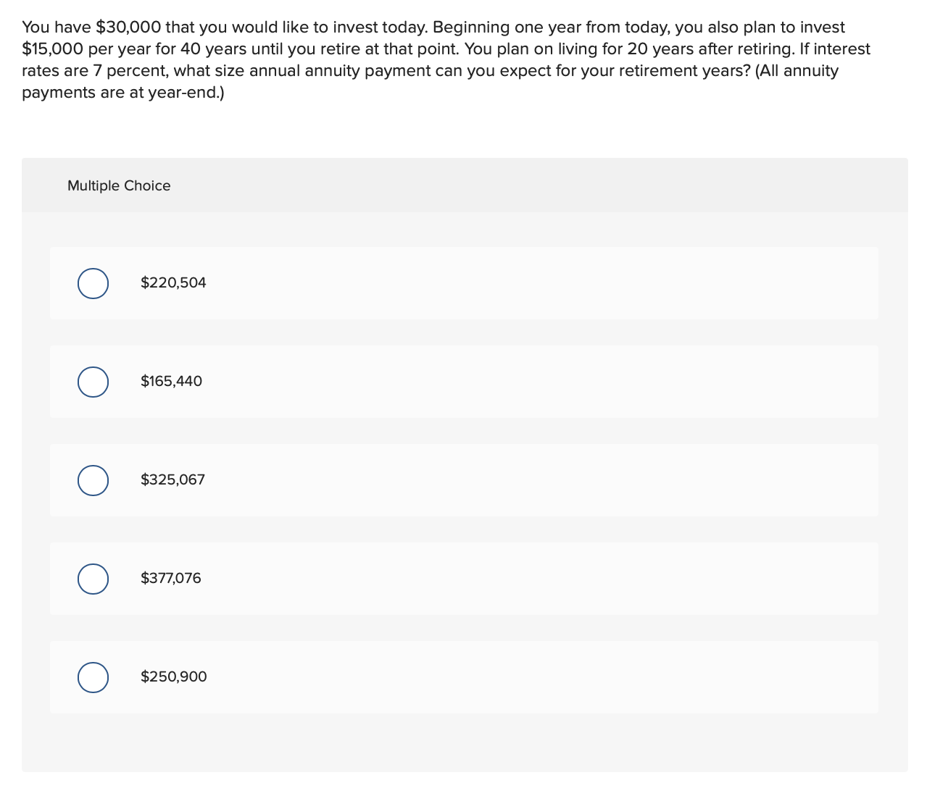Click the Multiple Choice header
Screen dimensions: 948x788
tap(119, 185)
